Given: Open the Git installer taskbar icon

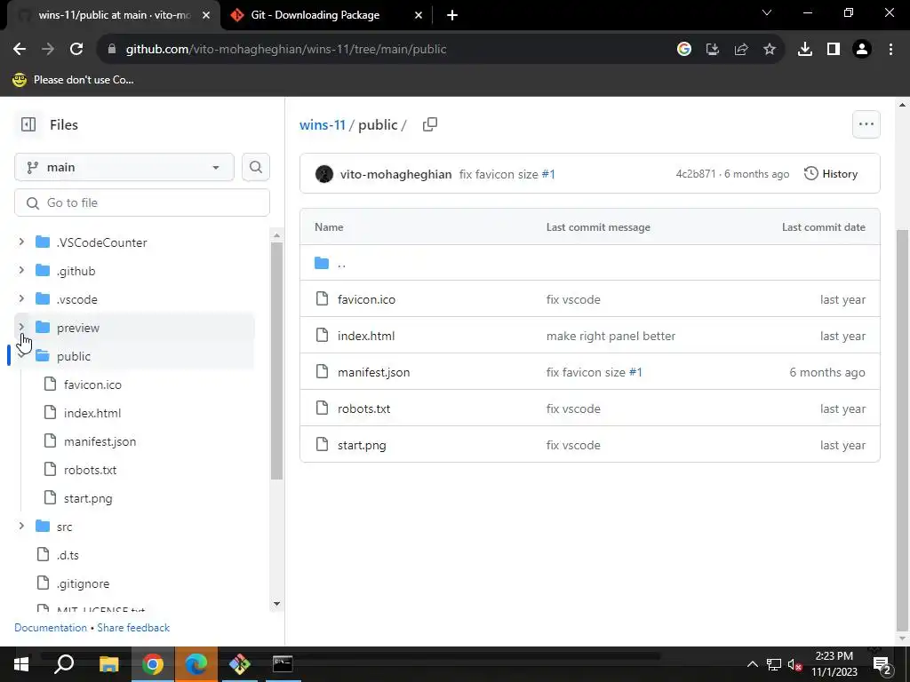Looking at the screenshot, I should [x=240, y=664].
